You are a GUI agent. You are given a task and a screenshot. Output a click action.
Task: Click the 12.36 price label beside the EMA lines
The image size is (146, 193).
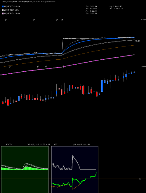137,41
